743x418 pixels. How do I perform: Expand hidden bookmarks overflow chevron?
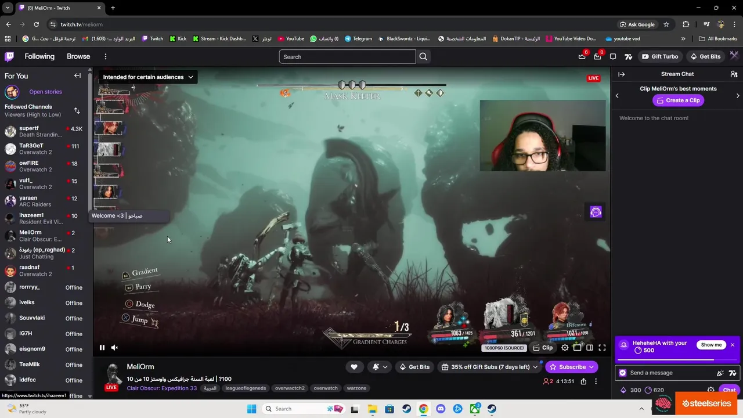(x=683, y=39)
